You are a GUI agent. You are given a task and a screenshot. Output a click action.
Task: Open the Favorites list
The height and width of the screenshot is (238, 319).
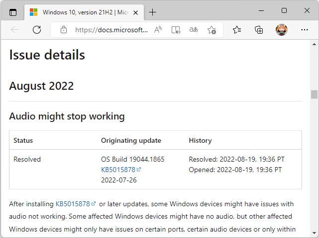pyautogui.click(x=237, y=30)
